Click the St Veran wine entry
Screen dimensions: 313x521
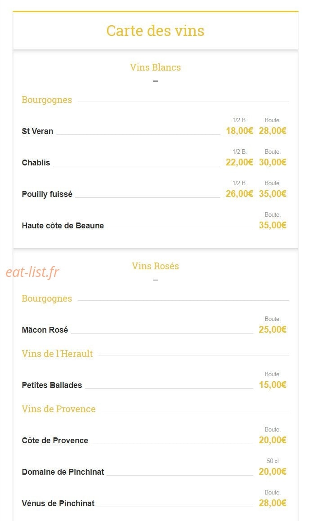coord(37,131)
